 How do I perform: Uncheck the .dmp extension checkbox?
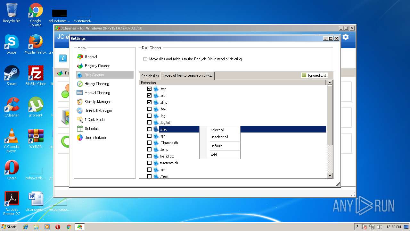pyautogui.click(x=149, y=102)
